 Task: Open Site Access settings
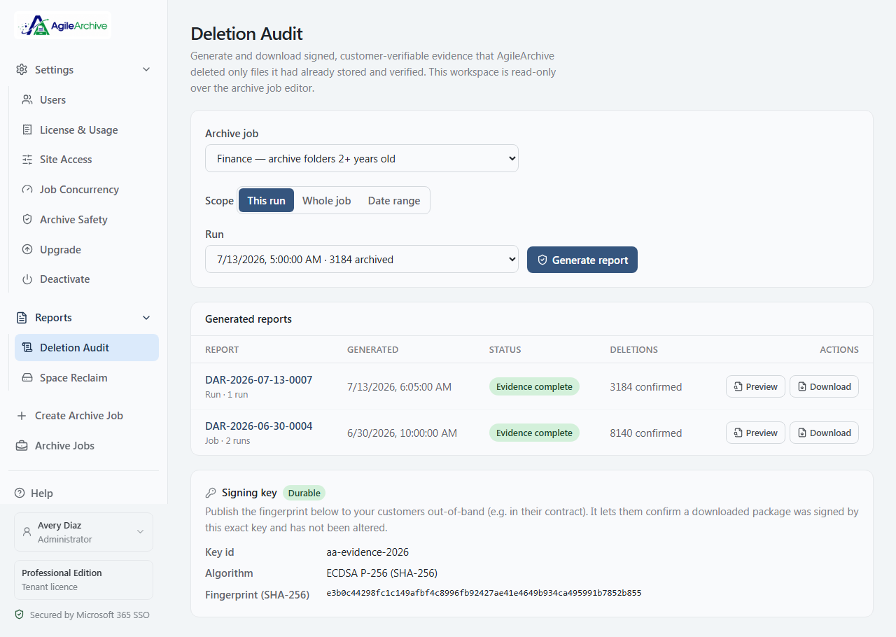click(87, 160)
